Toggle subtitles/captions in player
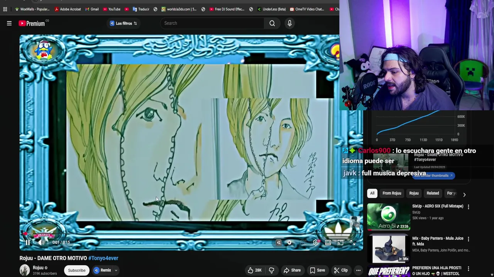This screenshot has width=494, height=277. [303, 242]
